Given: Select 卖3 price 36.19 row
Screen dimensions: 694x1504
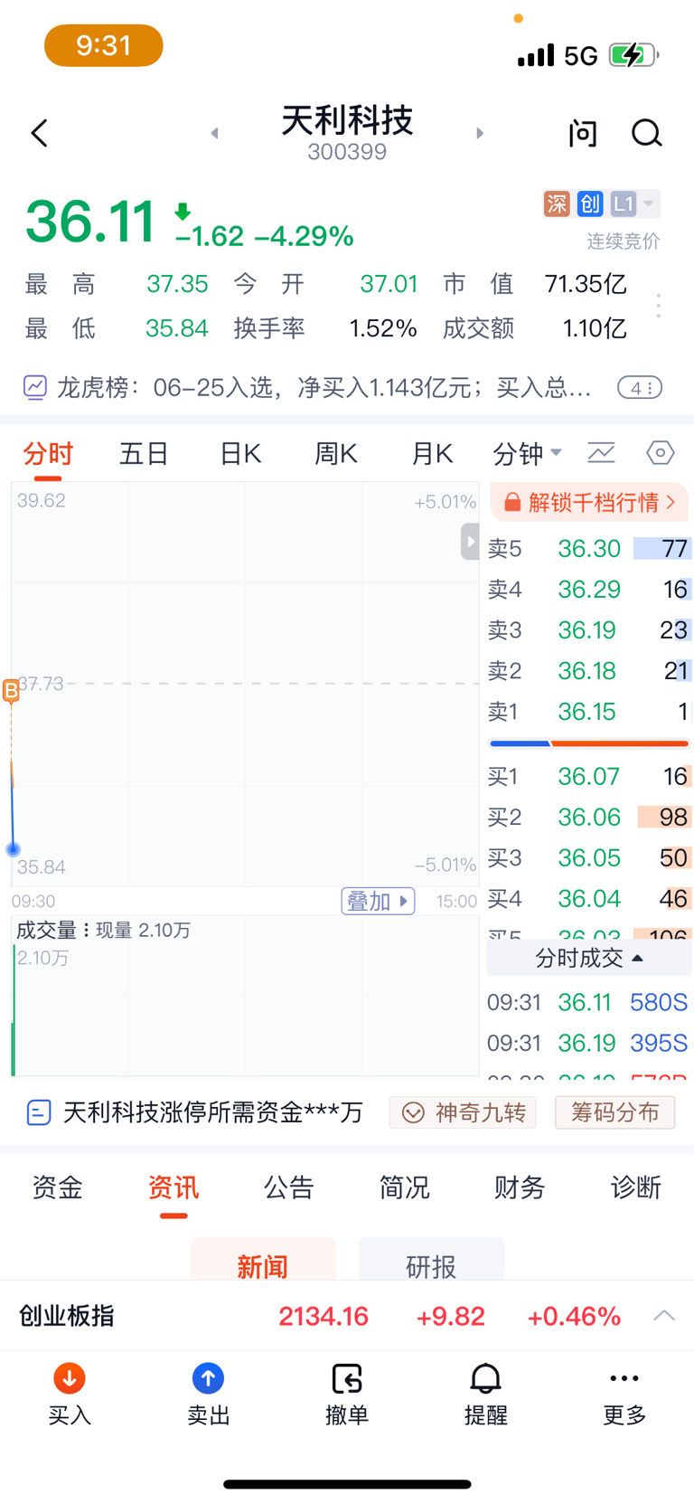Looking at the screenshot, I should coord(589,629).
